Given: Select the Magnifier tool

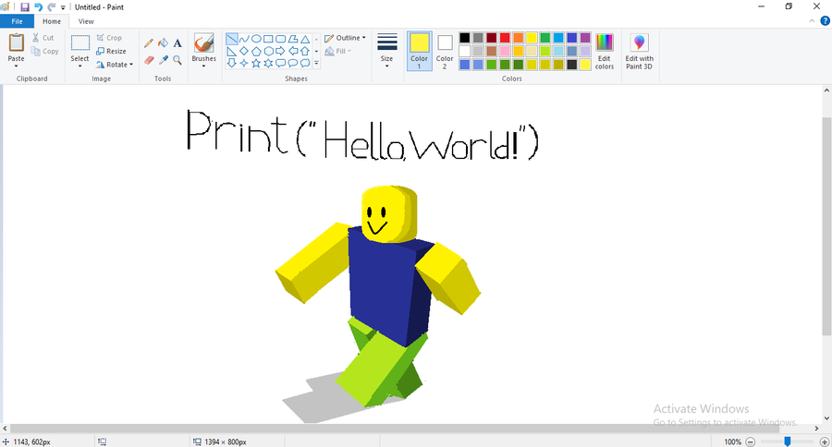Looking at the screenshot, I should point(177,60).
